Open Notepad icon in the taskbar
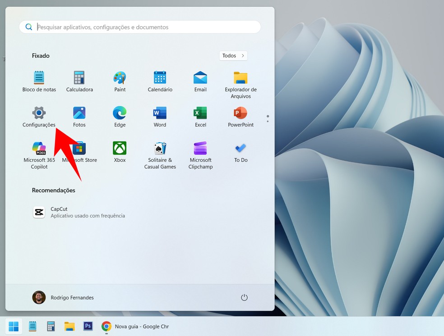This screenshot has height=336, width=444. point(32,327)
